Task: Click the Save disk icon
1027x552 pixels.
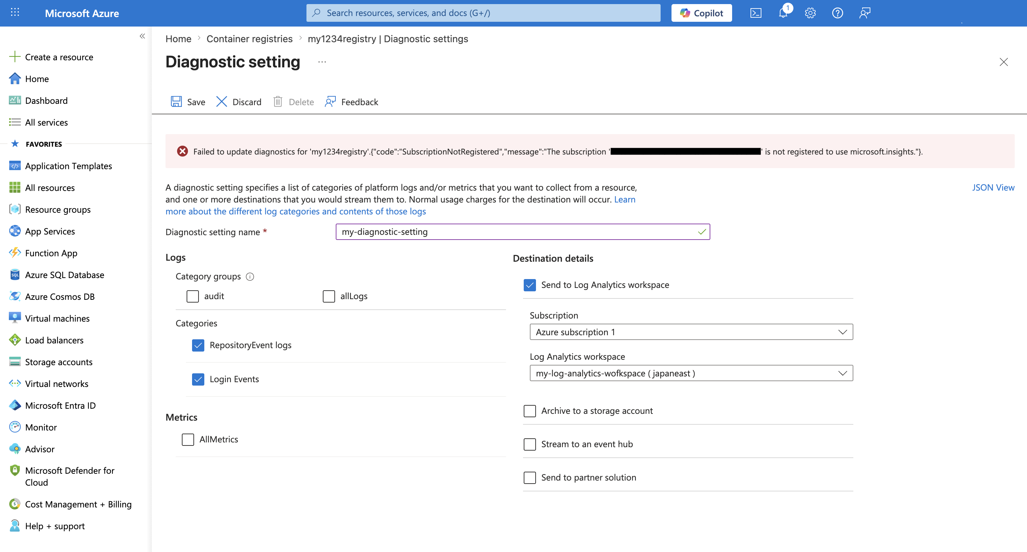Action: click(x=176, y=102)
